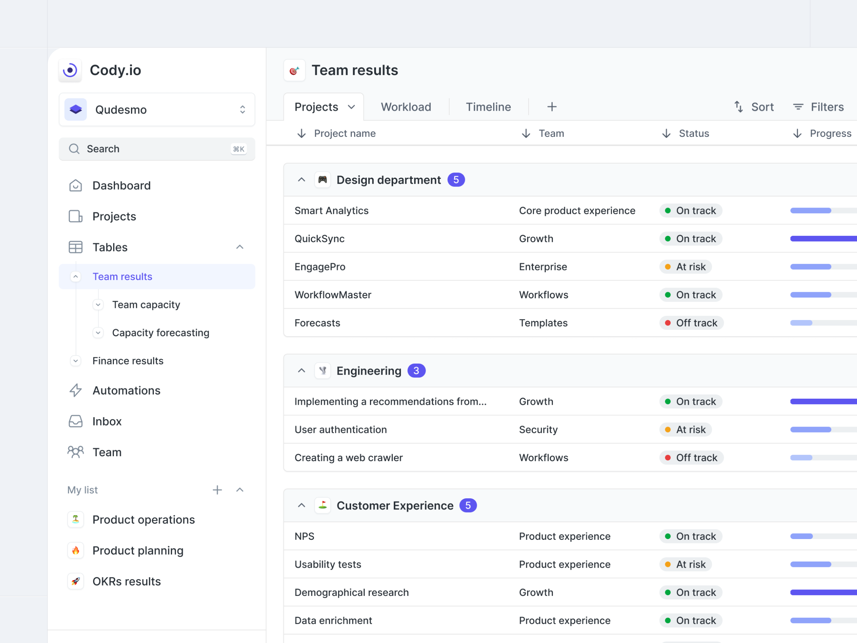Collapse the Design department group
Image resolution: width=857 pixels, height=643 pixels.
click(301, 179)
